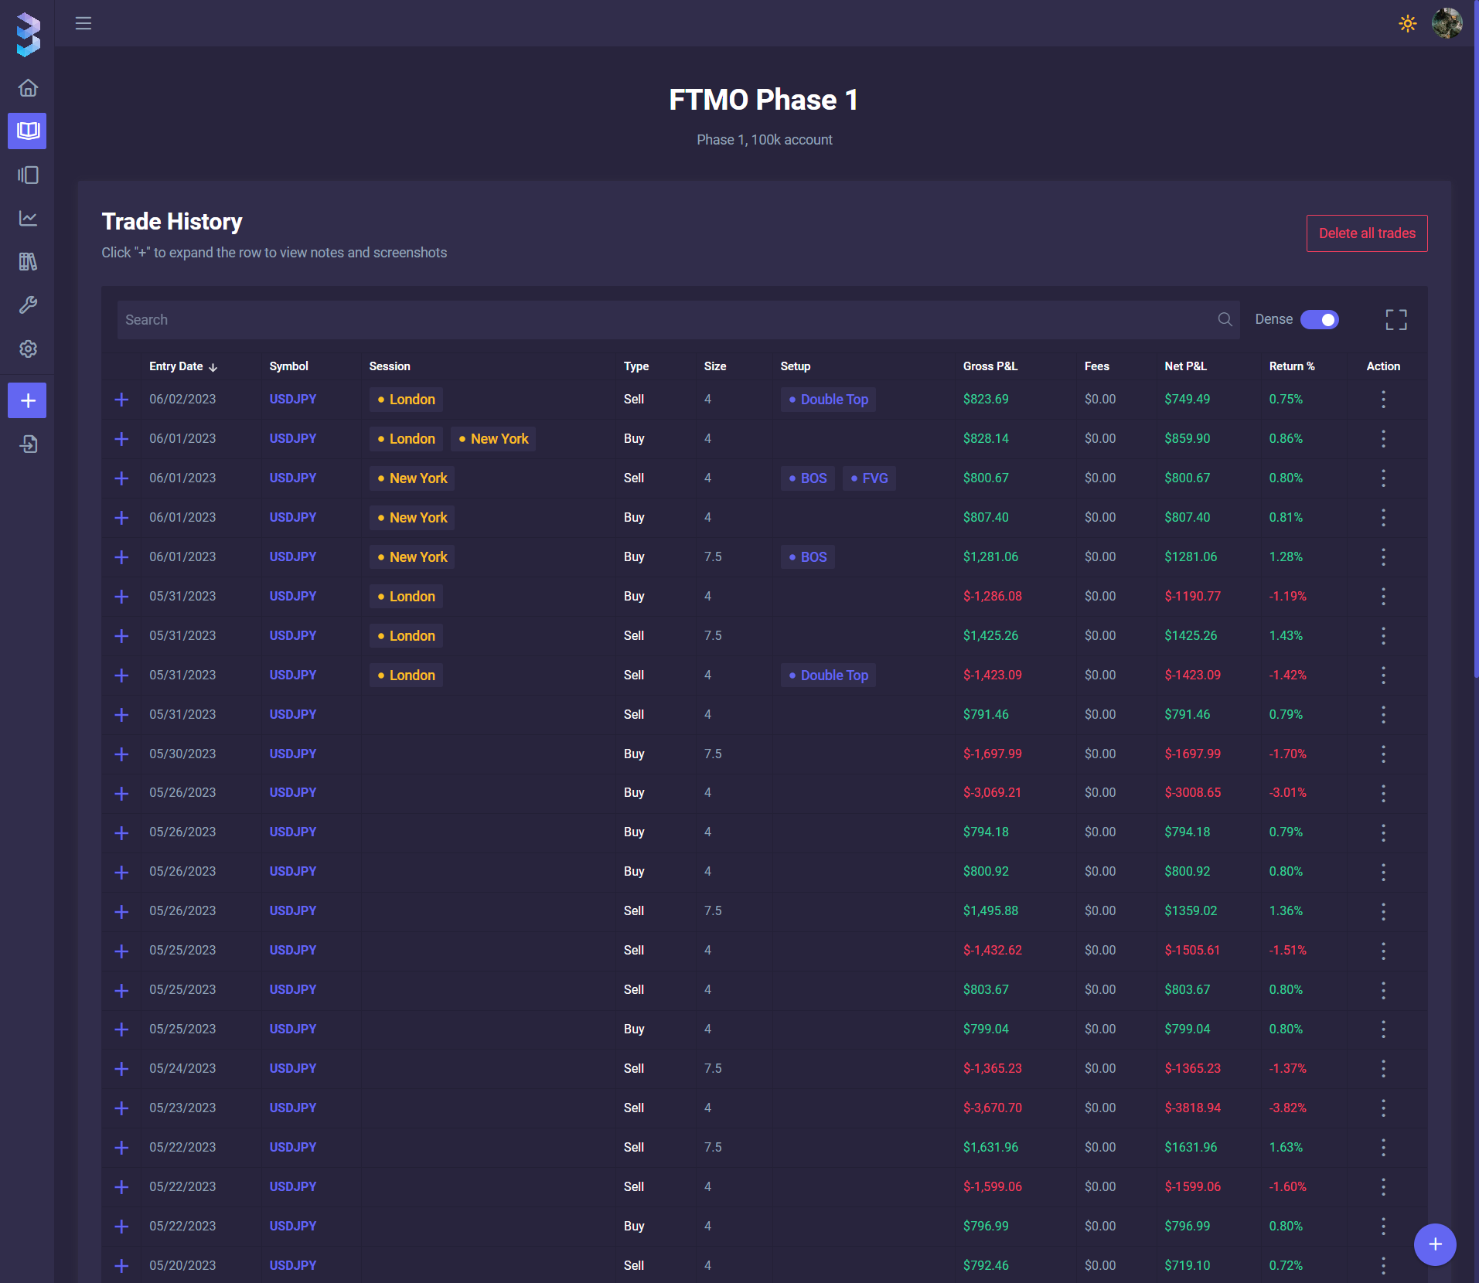Click the open book journal sidebar icon

tap(28, 131)
